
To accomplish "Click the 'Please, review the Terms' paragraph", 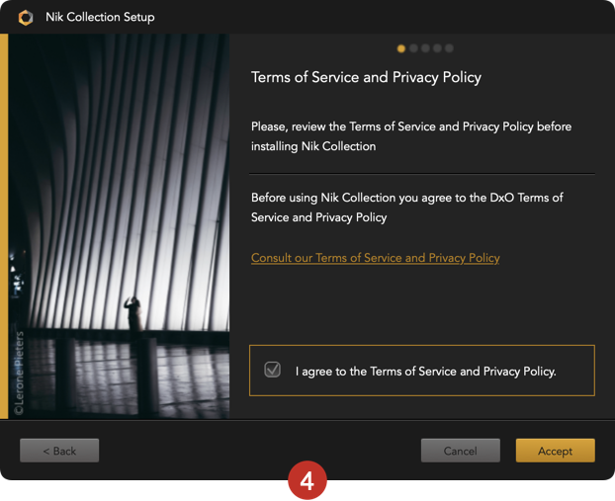I will coord(411,136).
